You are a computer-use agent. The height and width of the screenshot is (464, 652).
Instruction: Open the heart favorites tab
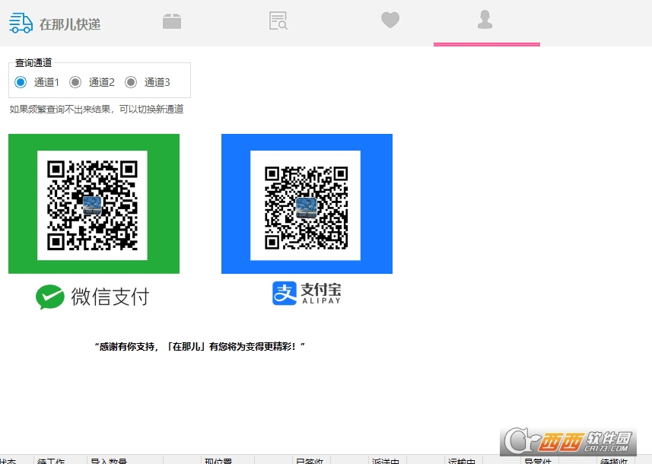coord(390,21)
